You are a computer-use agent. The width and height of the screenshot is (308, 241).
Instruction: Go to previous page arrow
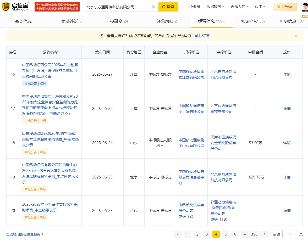pos(178,234)
